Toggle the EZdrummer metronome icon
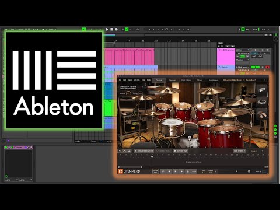 click(x=188, y=171)
